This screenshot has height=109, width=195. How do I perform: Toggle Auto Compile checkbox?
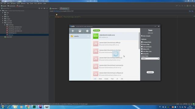142,36
